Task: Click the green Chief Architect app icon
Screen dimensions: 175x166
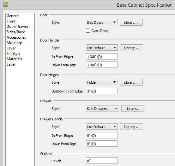Action: [6, 5]
